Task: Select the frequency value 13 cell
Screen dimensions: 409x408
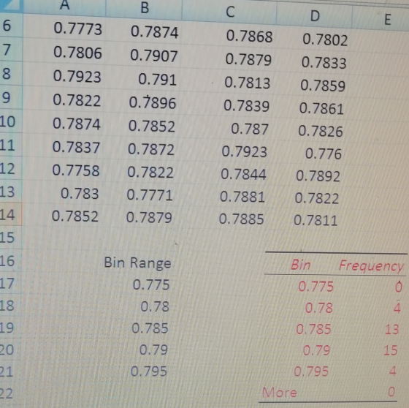Action: click(391, 329)
